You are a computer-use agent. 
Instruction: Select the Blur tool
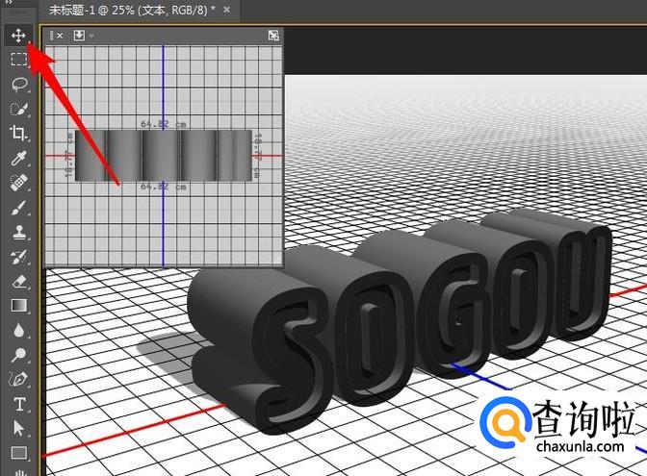tap(19, 331)
